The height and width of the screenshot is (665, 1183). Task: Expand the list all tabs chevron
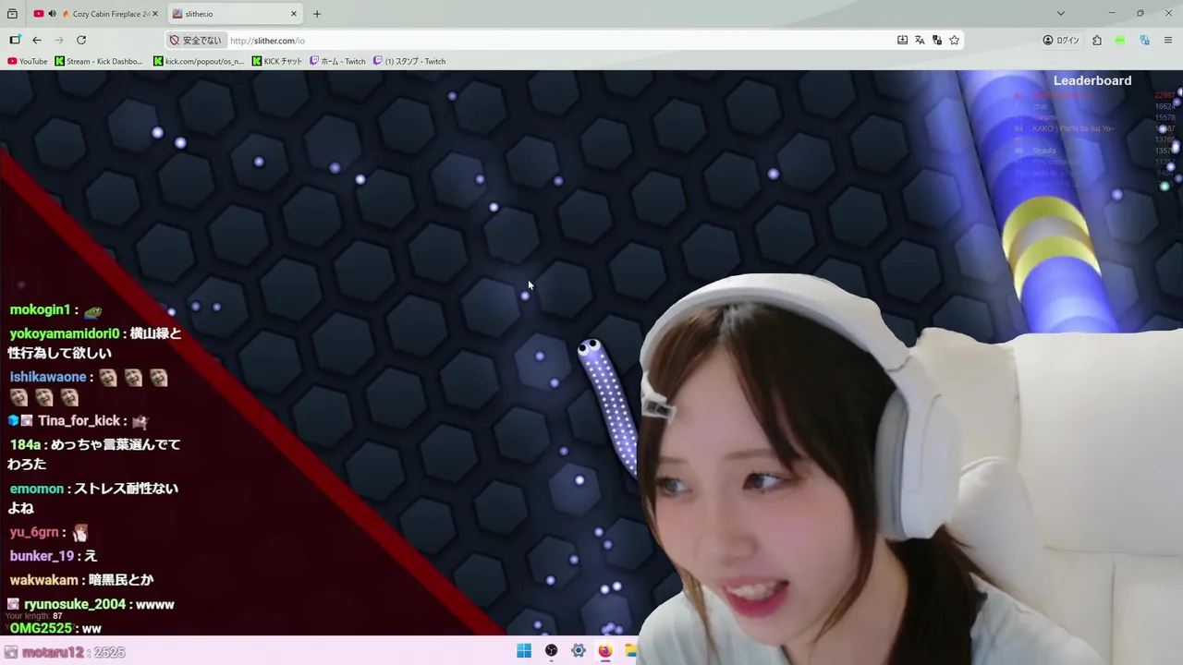(x=1060, y=14)
